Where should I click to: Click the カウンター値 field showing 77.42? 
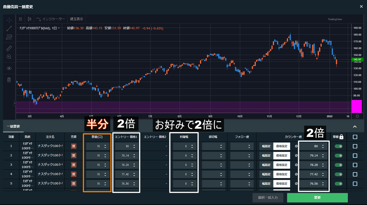point(313,174)
